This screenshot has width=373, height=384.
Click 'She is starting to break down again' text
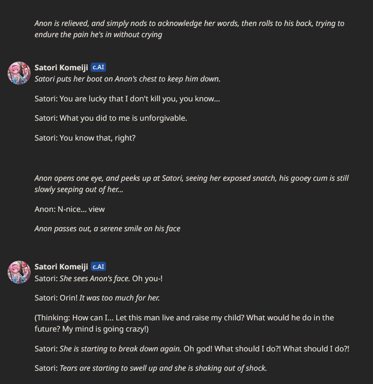pos(120,349)
